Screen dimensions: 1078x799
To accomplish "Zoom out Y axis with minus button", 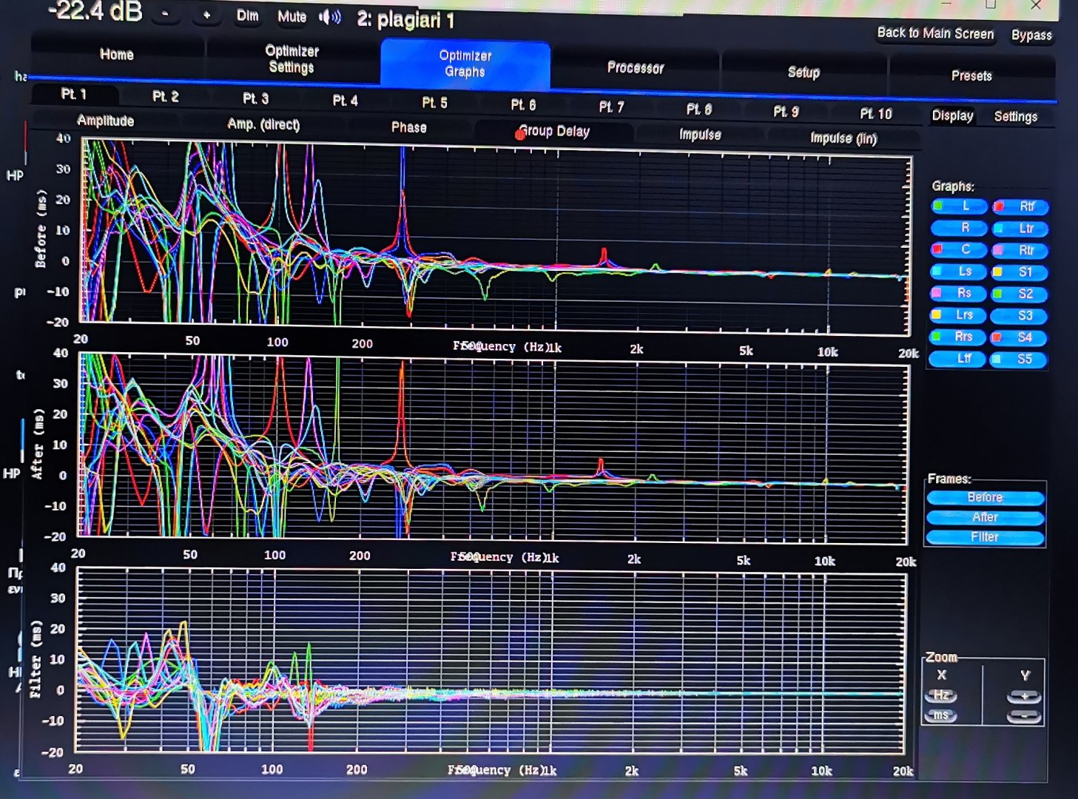I will click(1024, 715).
